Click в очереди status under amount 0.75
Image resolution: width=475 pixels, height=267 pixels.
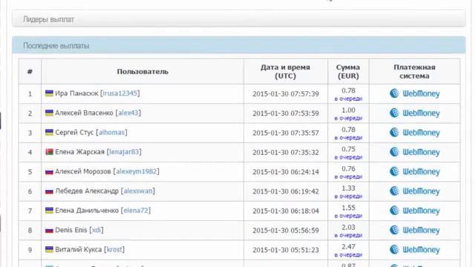[x=348, y=157]
